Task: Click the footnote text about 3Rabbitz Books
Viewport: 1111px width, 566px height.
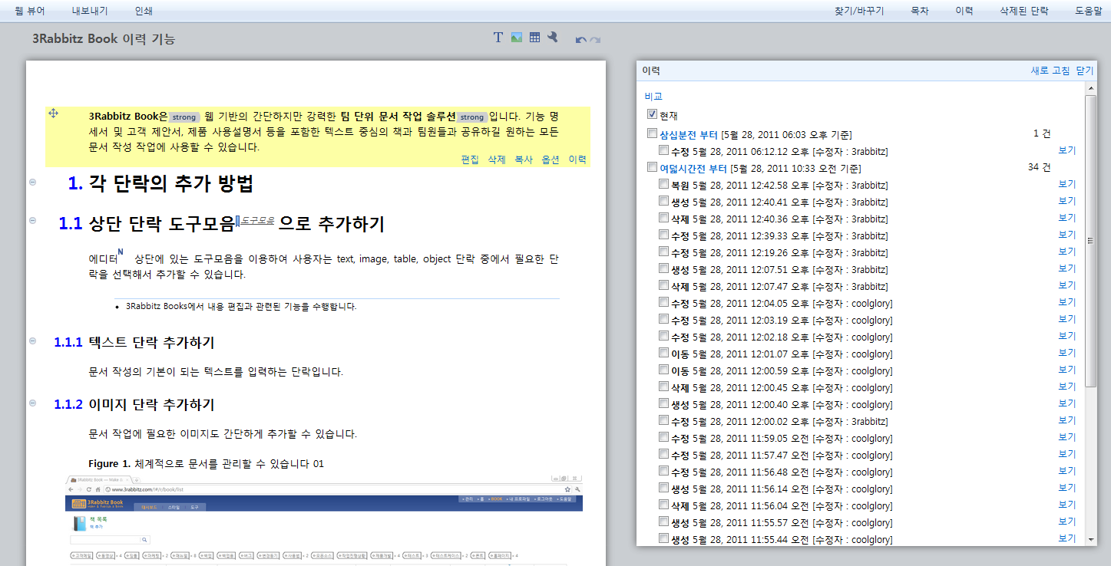Action: coord(241,307)
